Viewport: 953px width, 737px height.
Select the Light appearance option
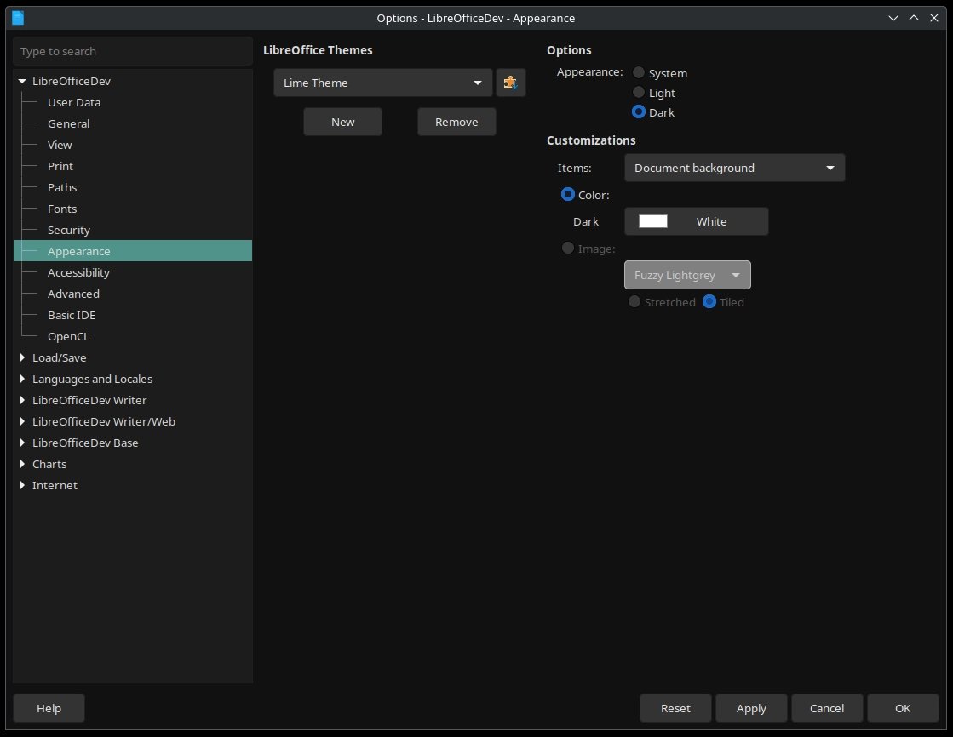click(x=639, y=92)
